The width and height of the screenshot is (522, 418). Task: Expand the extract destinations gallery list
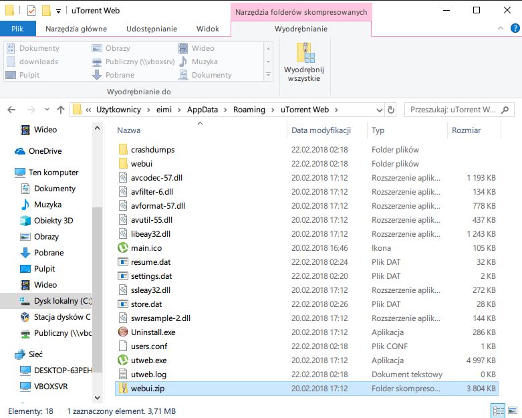tap(268, 75)
